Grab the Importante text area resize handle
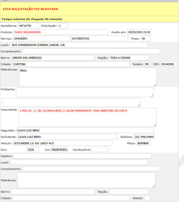 (155, 125)
